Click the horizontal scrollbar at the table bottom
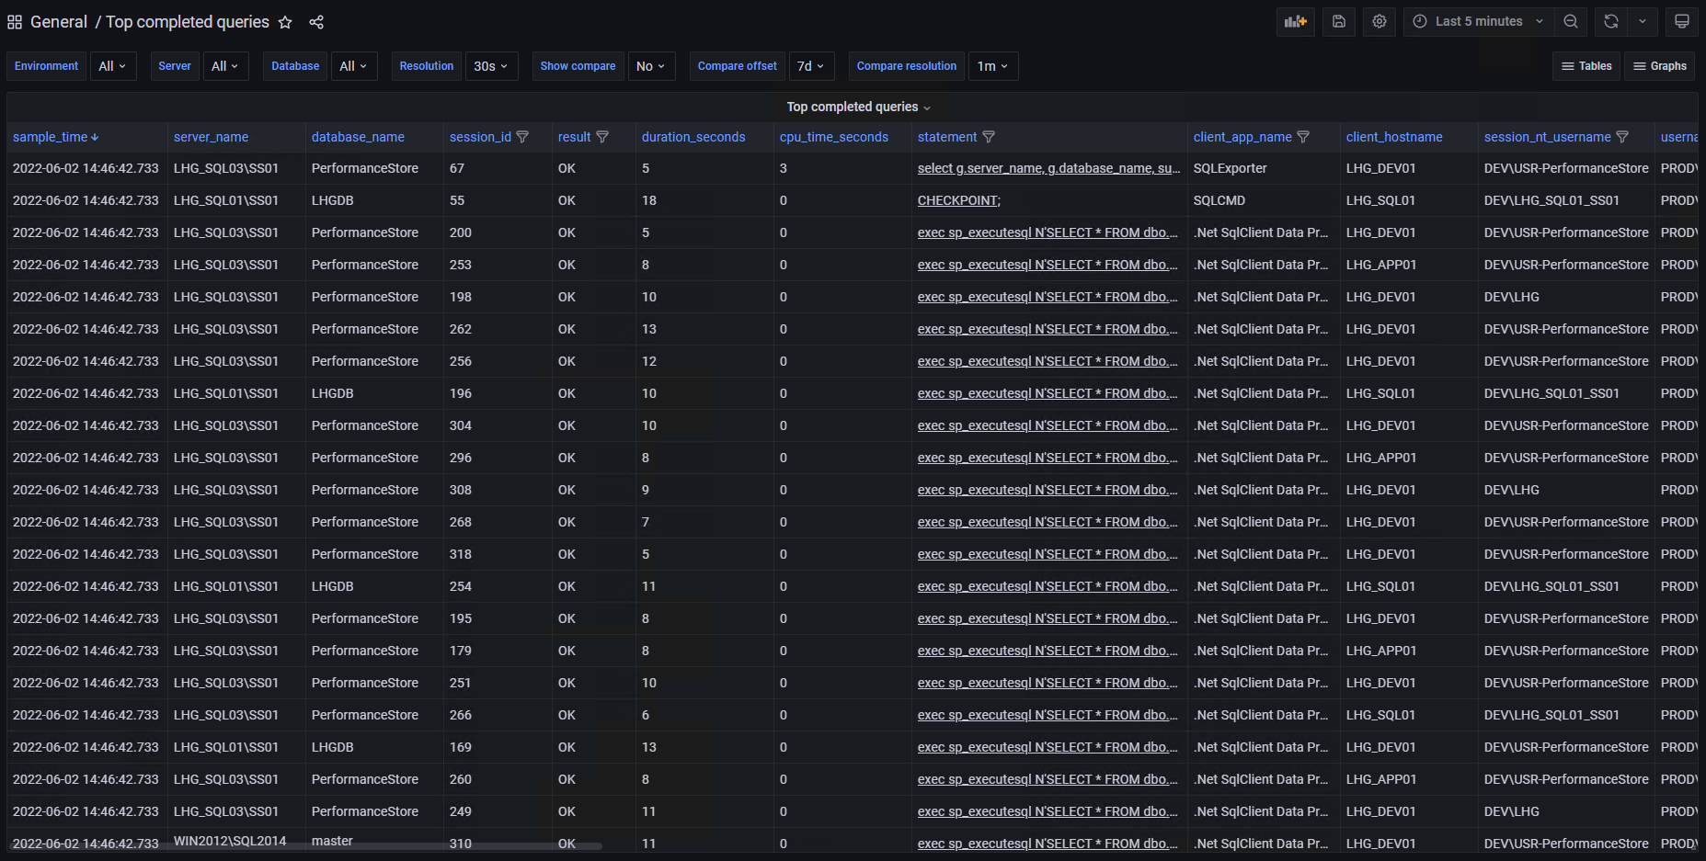 pyautogui.click(x=305, y=845)
